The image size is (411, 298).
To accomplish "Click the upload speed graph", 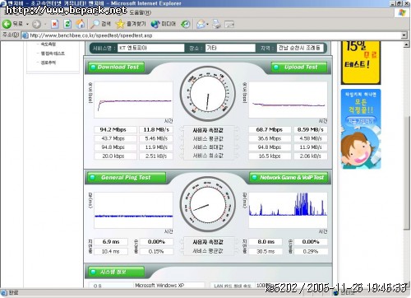I will coord(288,100).
